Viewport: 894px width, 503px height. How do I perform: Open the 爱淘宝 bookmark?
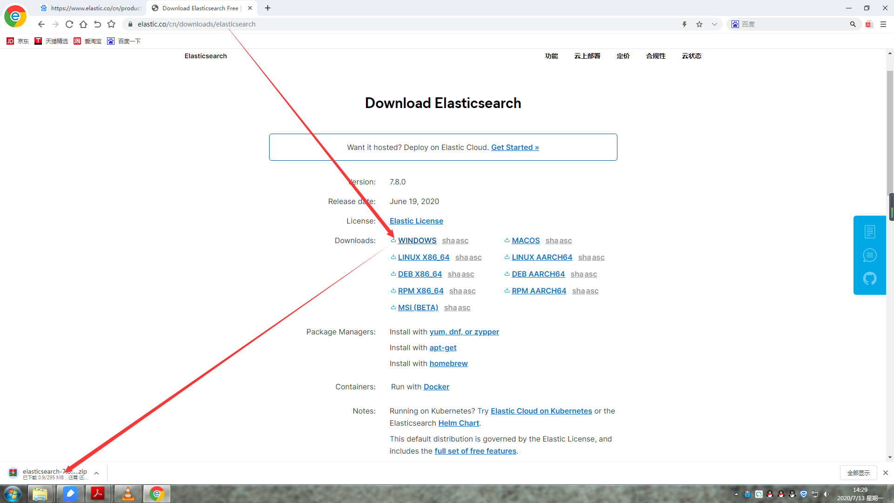[88, 41]
